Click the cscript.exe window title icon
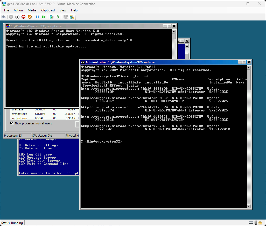 8,26
